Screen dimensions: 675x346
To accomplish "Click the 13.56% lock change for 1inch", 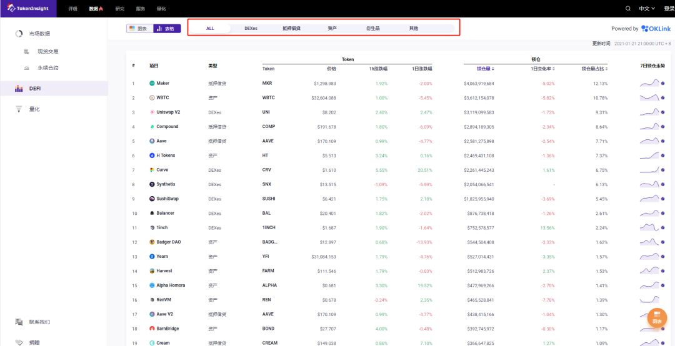I will (x=547, y=228).
